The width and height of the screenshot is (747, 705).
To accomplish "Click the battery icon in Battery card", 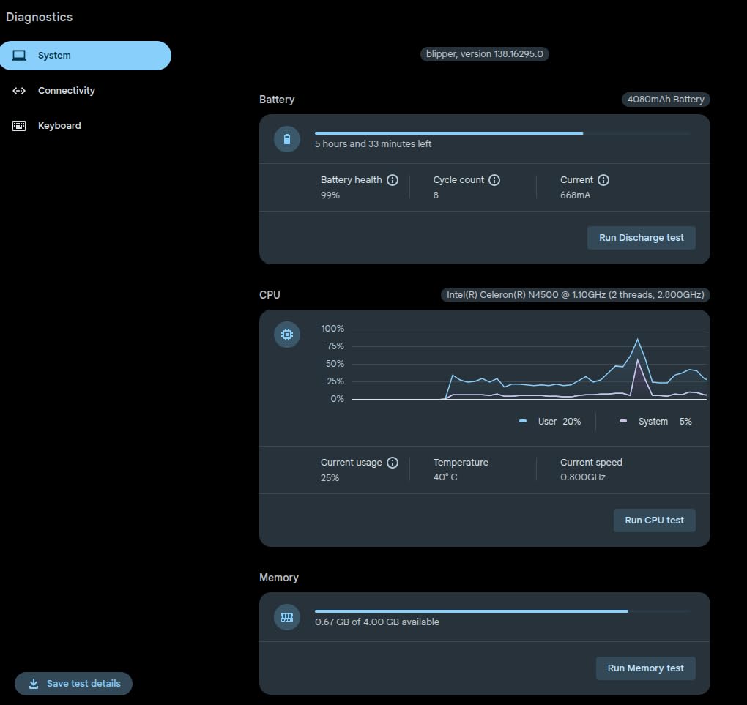I will [x=287, y=139].
